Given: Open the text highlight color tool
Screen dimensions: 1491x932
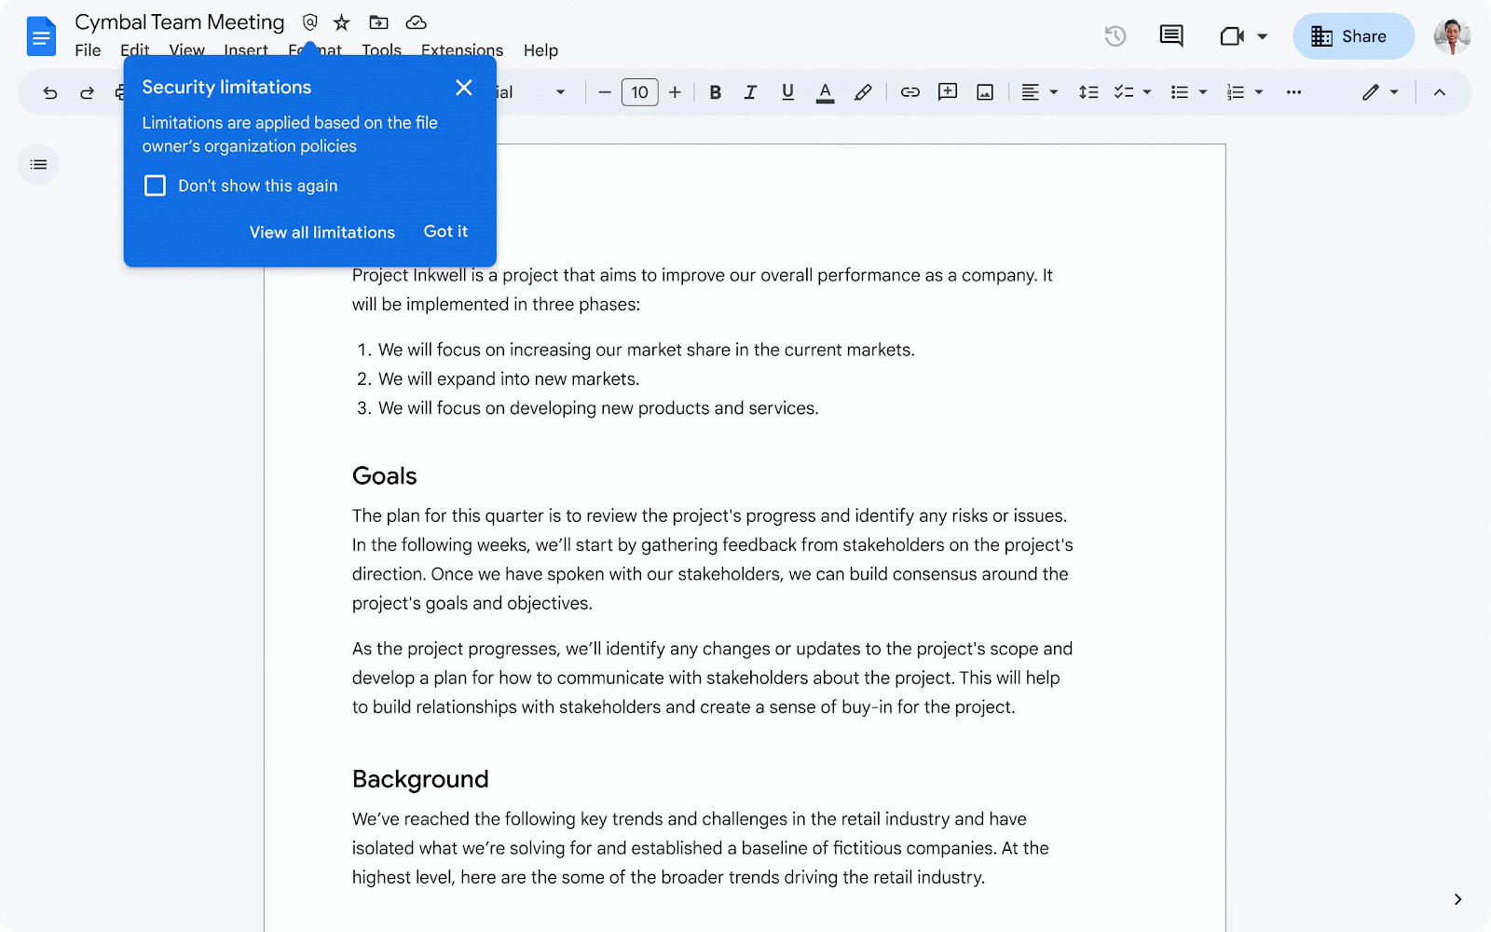Looking at the screenshot, I should click(862, 91).
